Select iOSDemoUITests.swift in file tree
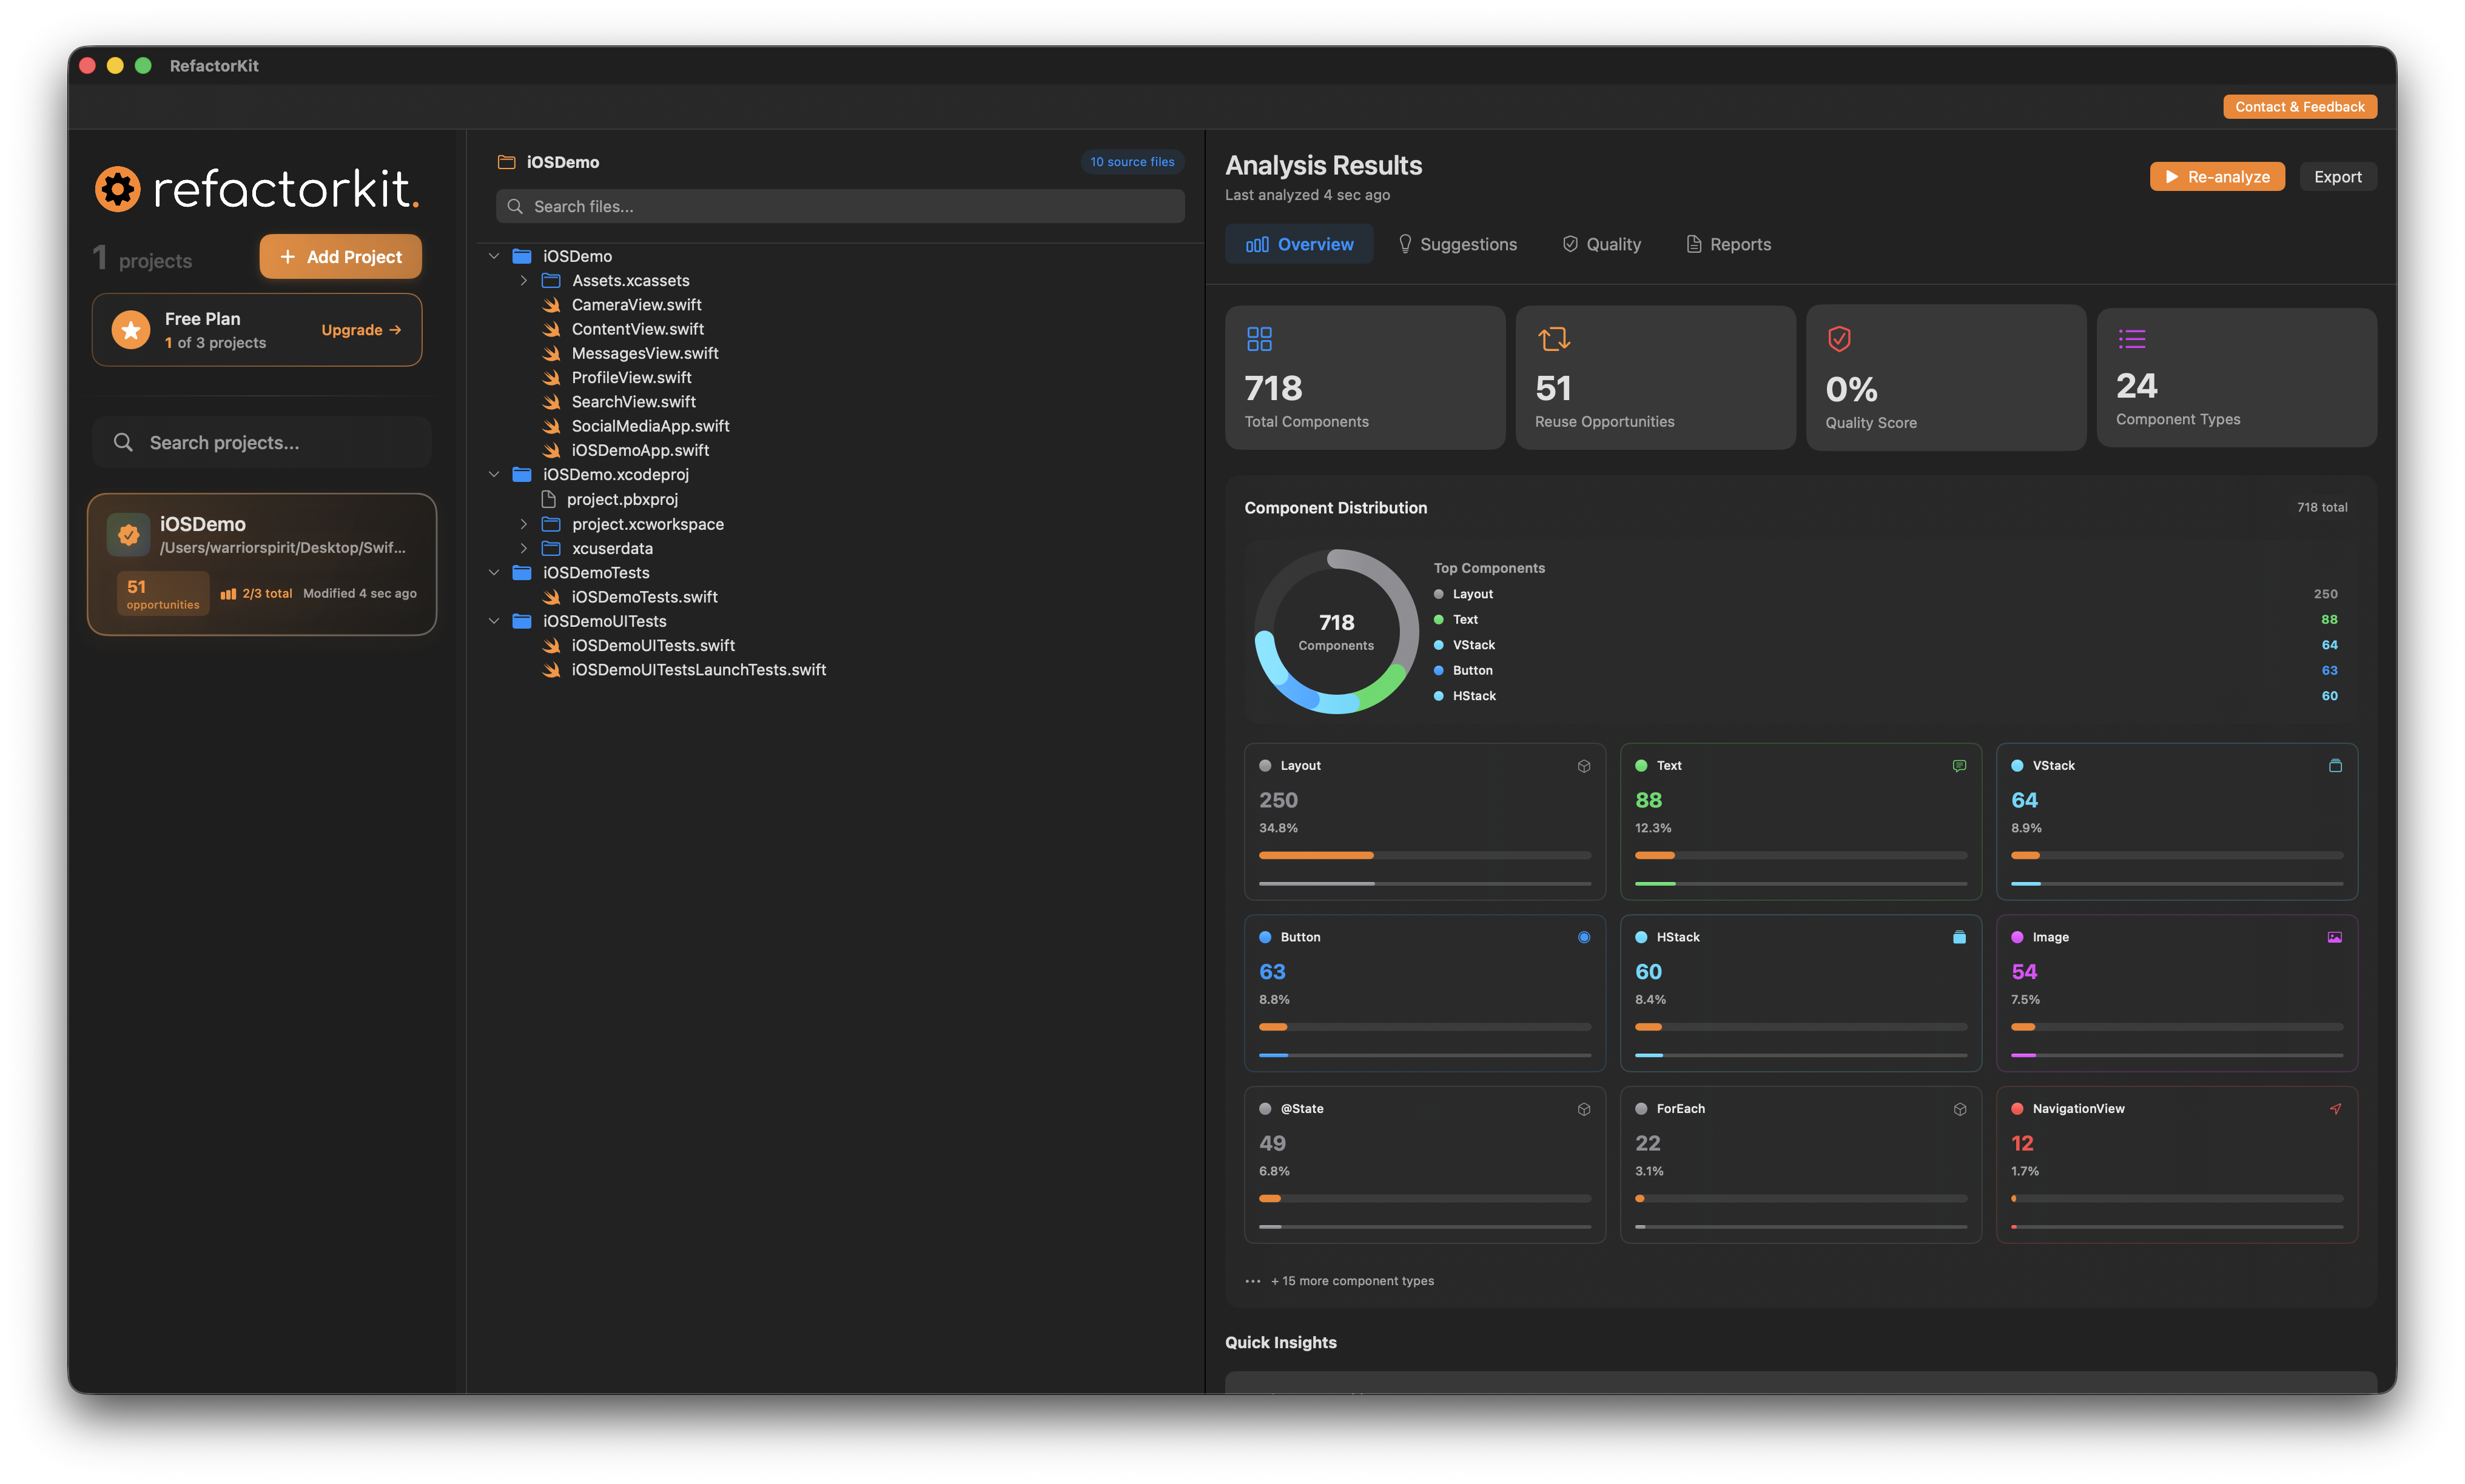Image resolution: width=2465 pixels, height=1484 pixels. (653, 646)
